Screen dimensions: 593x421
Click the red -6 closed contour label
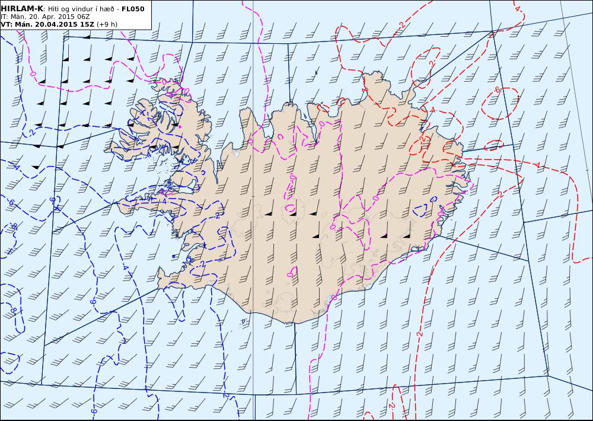coord(497,90)
